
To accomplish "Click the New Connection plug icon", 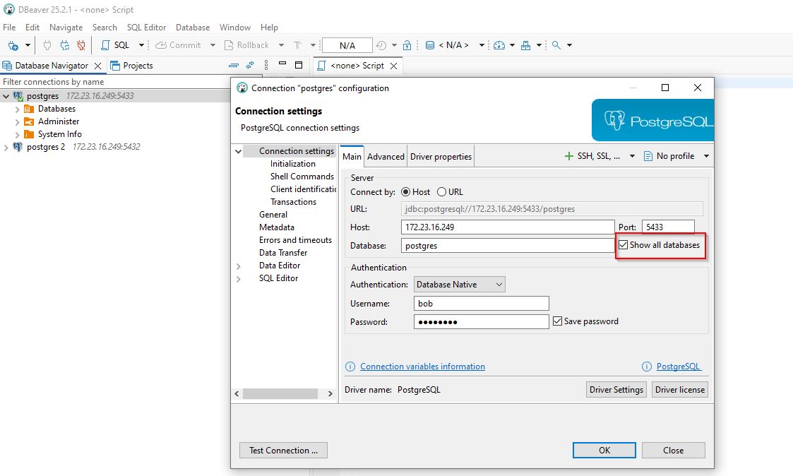I will (x=13, y=45).
